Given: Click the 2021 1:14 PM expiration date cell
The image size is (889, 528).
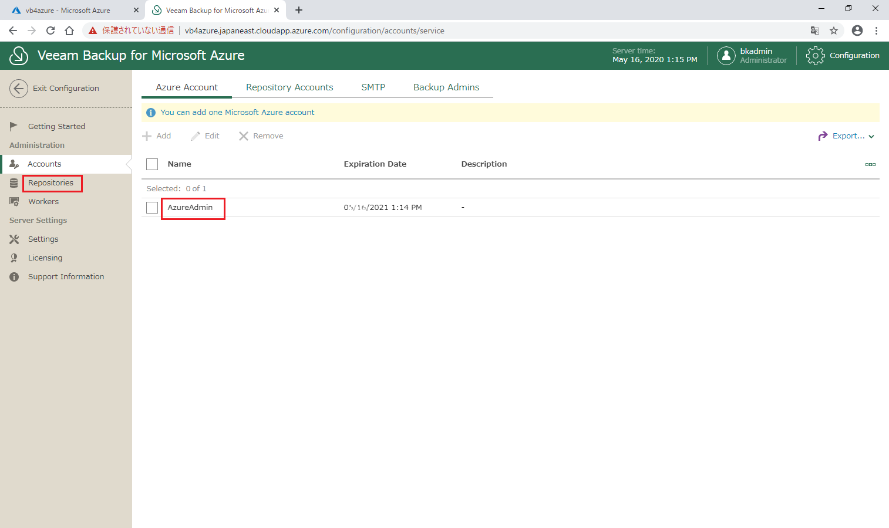Looking at the screenshot, I should pyautogui.click(x=383, y=208).
